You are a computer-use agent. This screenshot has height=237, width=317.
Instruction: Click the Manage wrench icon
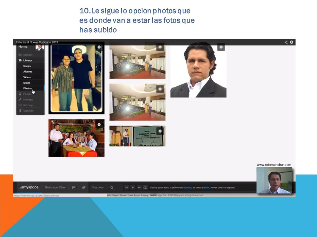tap(20, 99)
